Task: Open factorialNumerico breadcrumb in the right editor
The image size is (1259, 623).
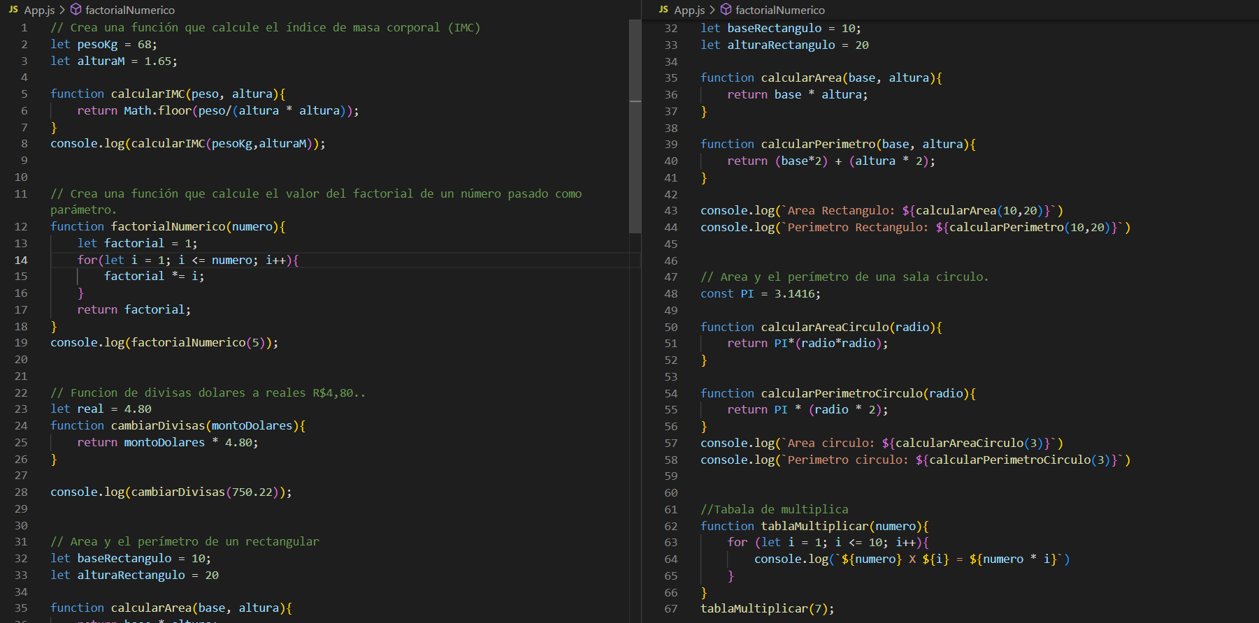Action: coord(780,10)
